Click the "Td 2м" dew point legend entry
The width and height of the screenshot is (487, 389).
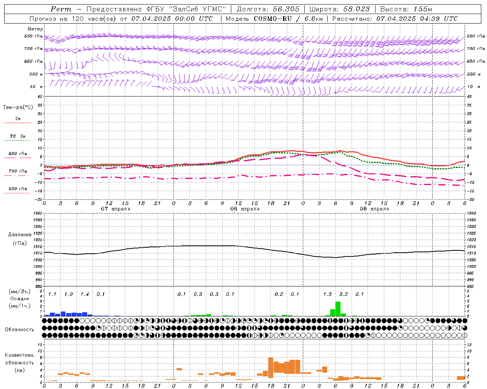coord(18,136)
